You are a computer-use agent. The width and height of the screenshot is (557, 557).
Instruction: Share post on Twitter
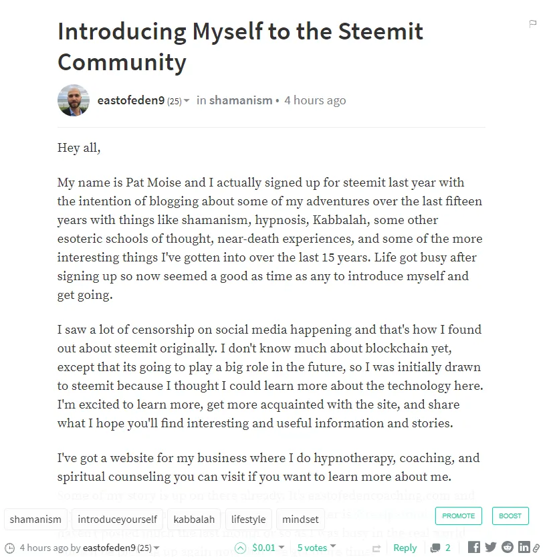point(491,547)
